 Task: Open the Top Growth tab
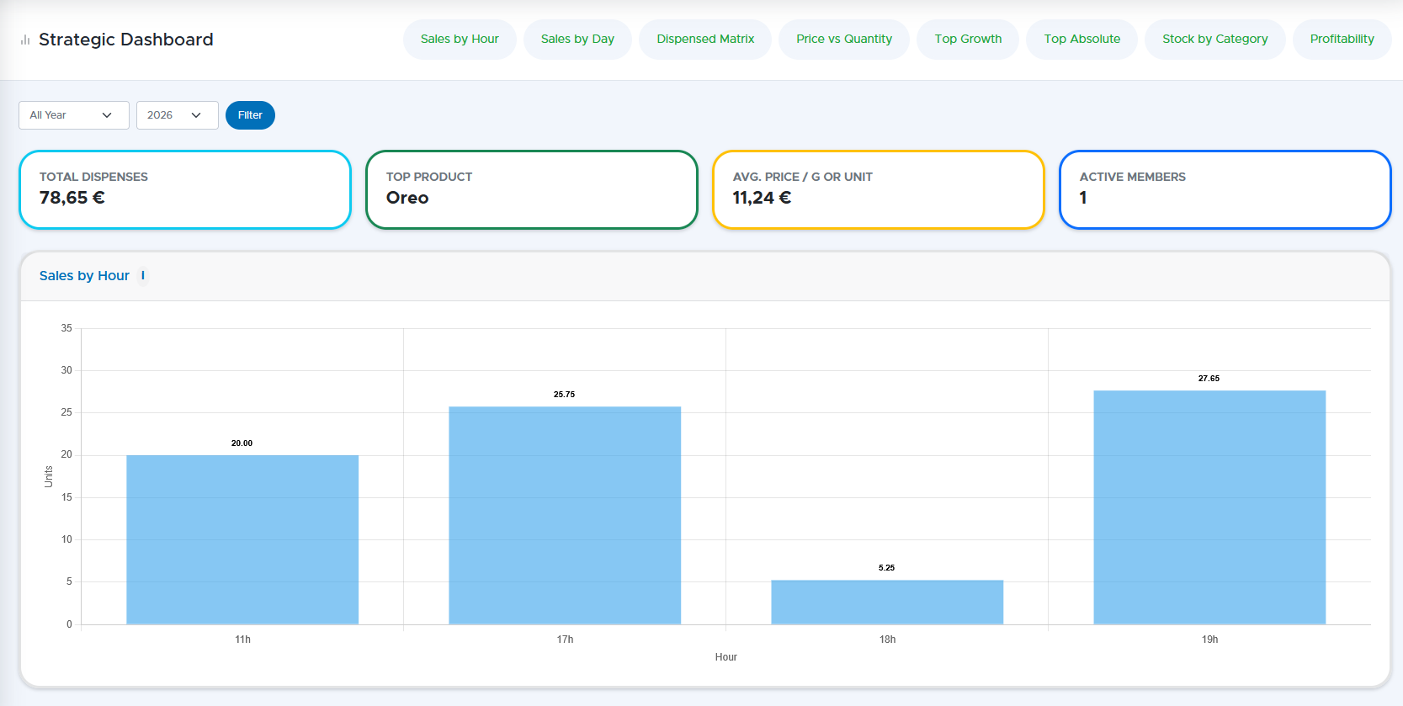(x=968, y=40)
